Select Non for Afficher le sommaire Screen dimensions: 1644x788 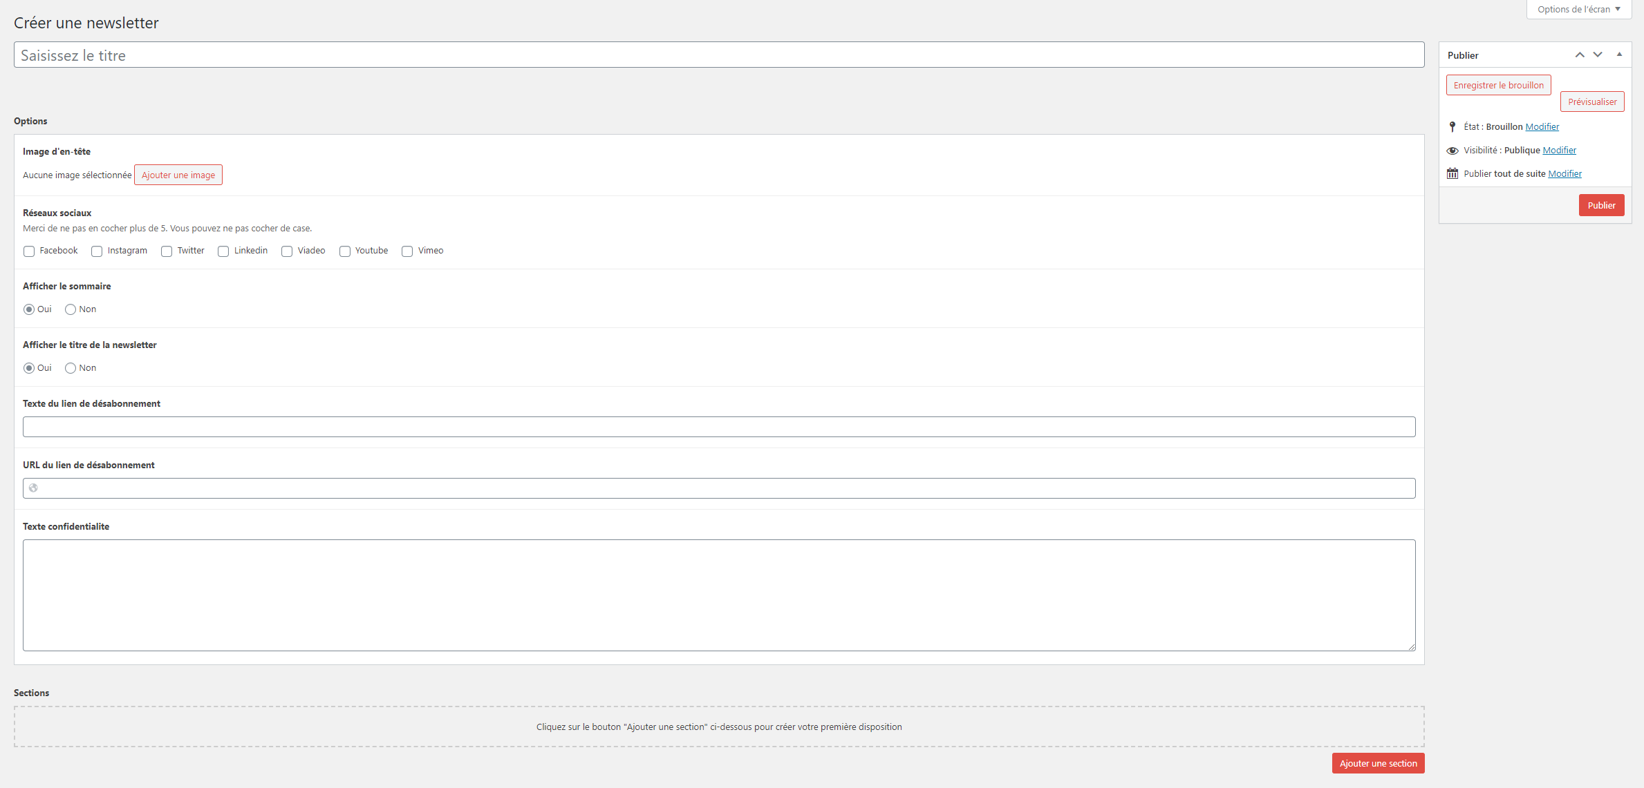tap(71, 309)
